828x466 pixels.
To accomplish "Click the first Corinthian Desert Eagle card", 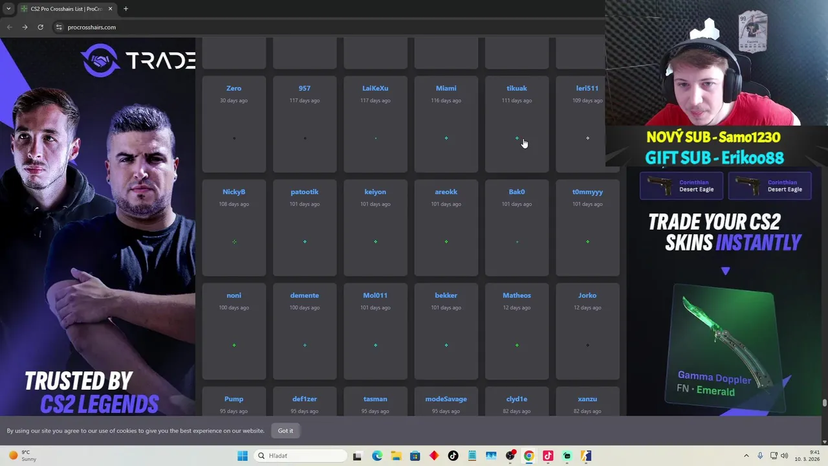I will click(x=681, y=186).
